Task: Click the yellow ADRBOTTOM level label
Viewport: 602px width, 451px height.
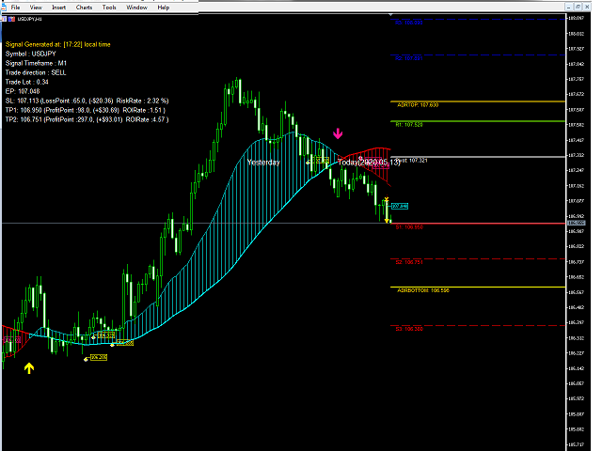Action: click(423, 290)
